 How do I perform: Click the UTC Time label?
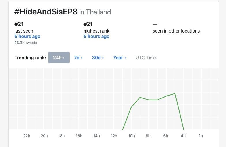(146, 58)
